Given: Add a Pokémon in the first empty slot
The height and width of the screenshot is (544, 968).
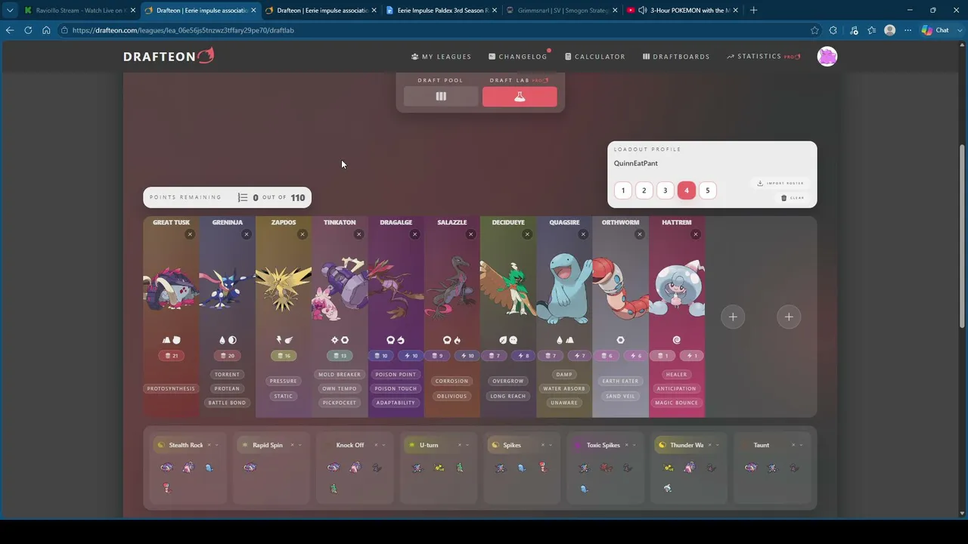Looking at the screenshot, I should 733,317.
